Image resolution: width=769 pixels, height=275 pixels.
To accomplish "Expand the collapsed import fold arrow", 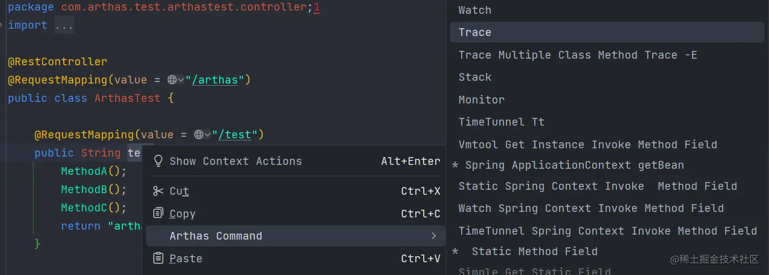I will click(x=2, y=25).
